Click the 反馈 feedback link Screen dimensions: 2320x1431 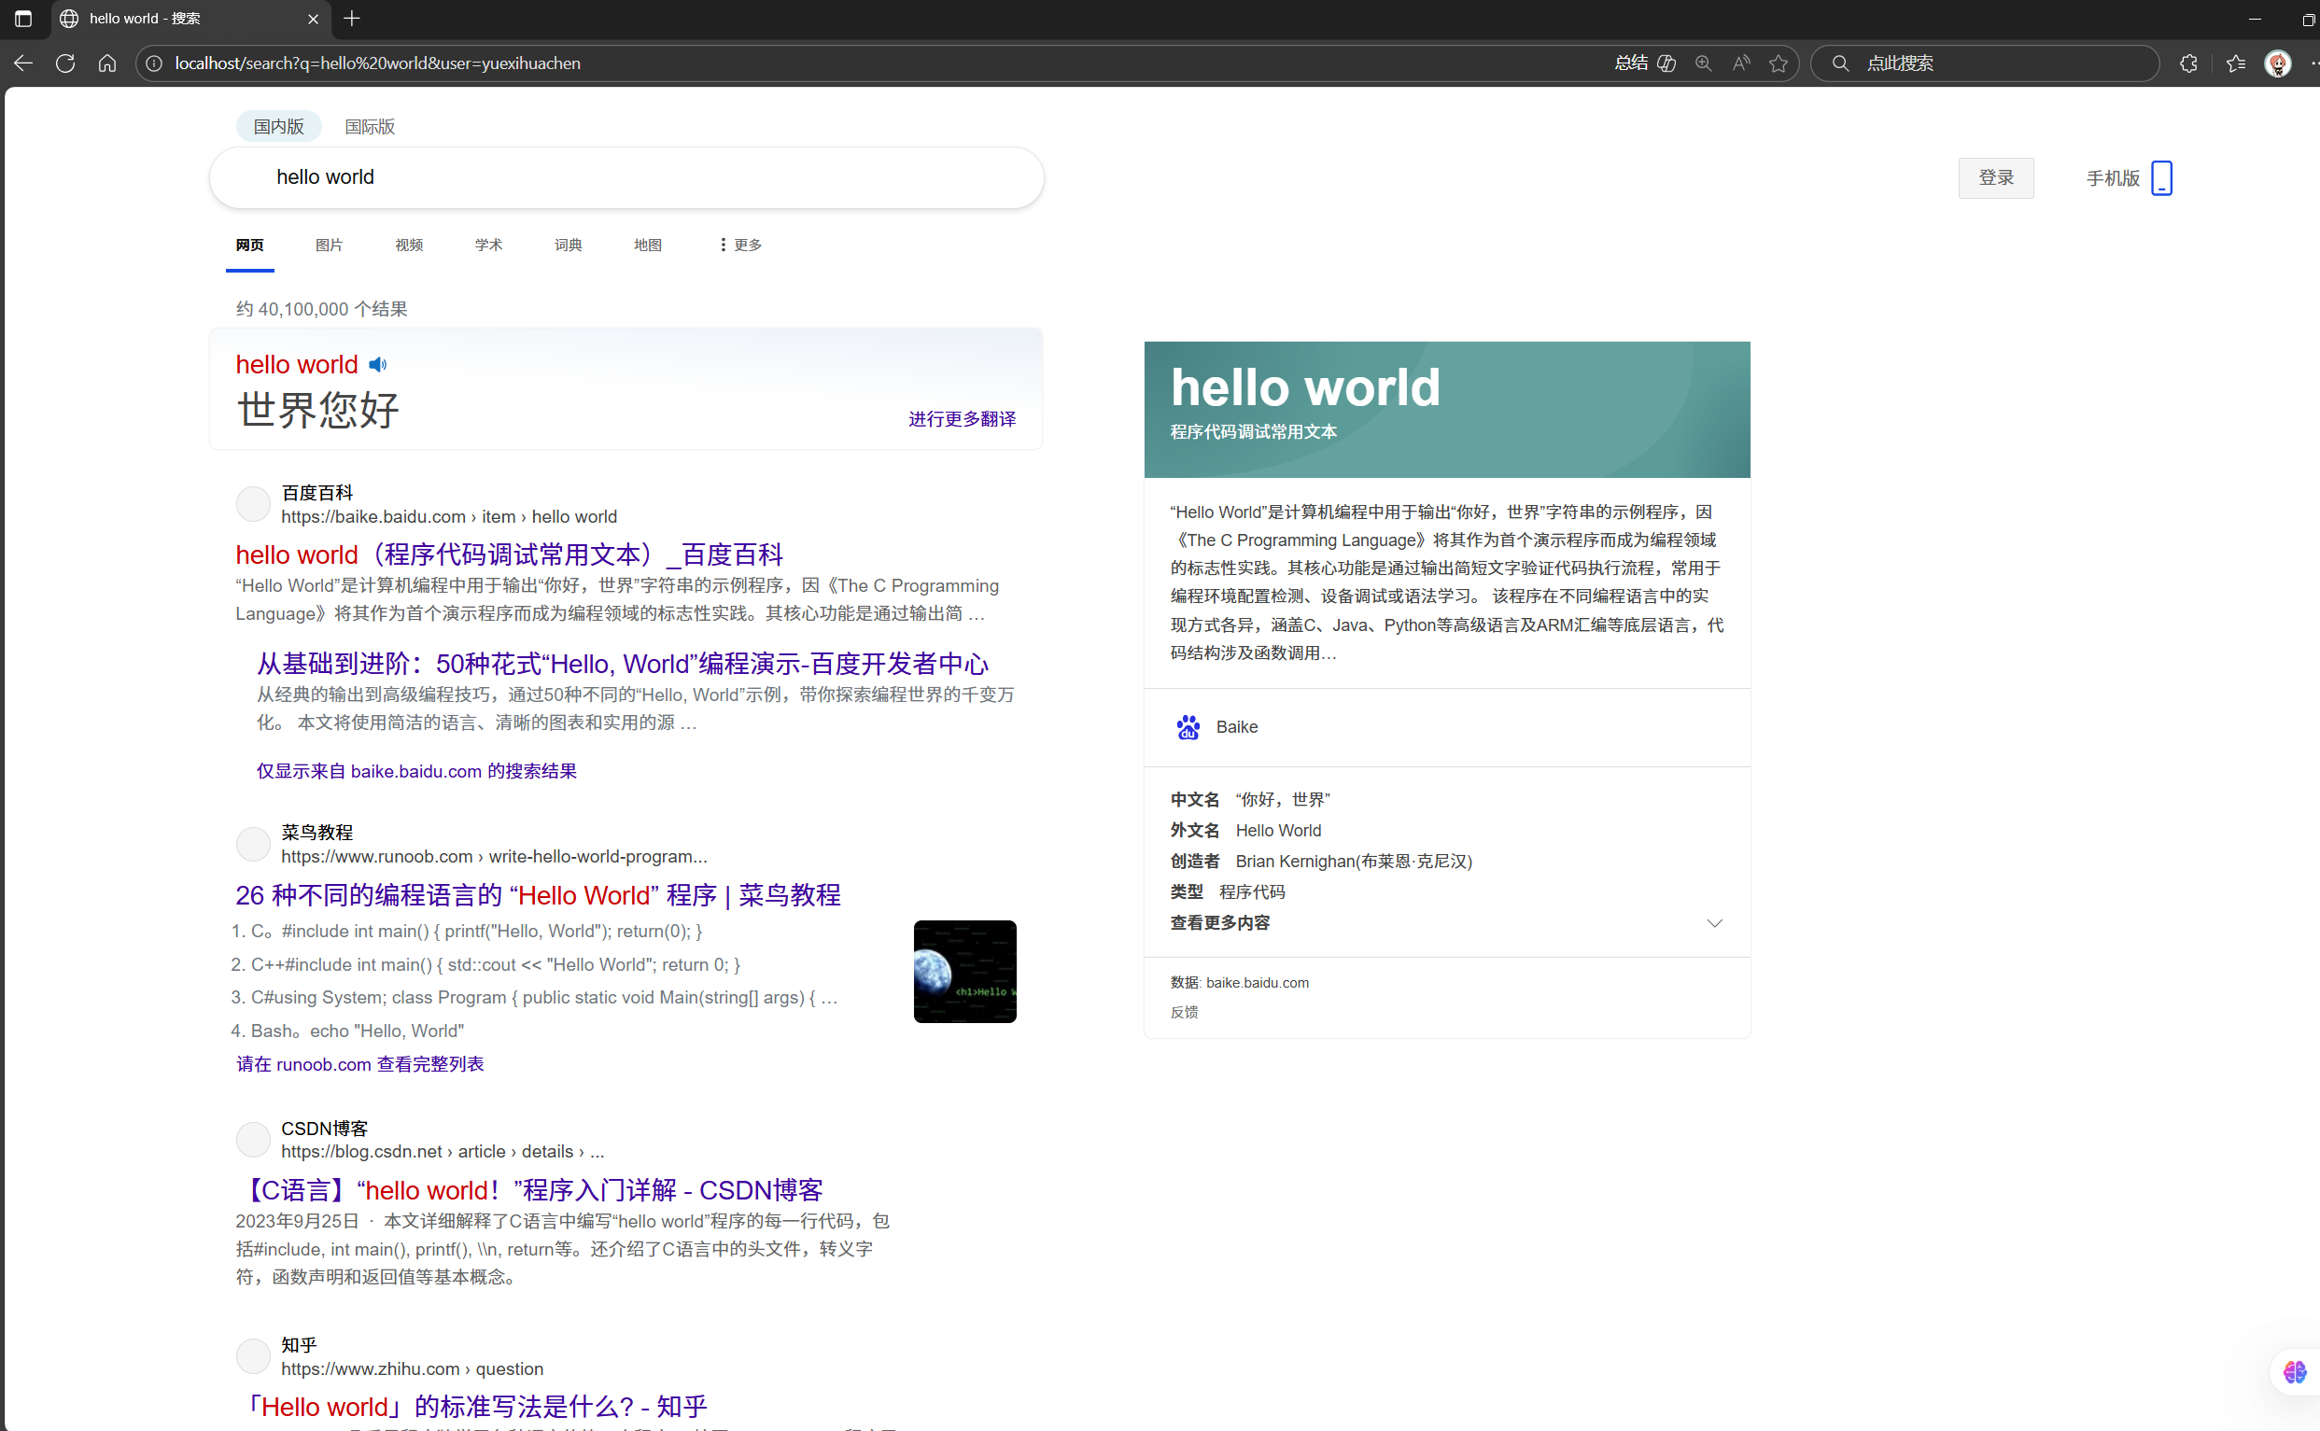[1184, 1012]
